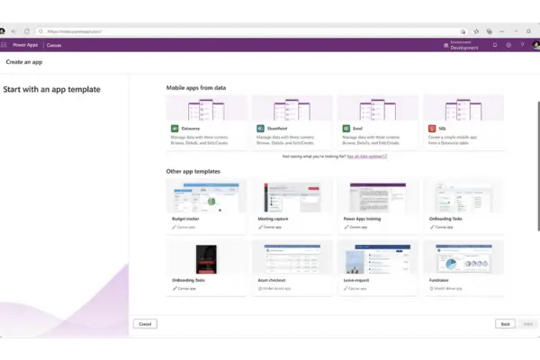Screen dimensions: 540x360
Task: Open browser settings and more menu
Action: pyautogui.click(x=502, y=31)
